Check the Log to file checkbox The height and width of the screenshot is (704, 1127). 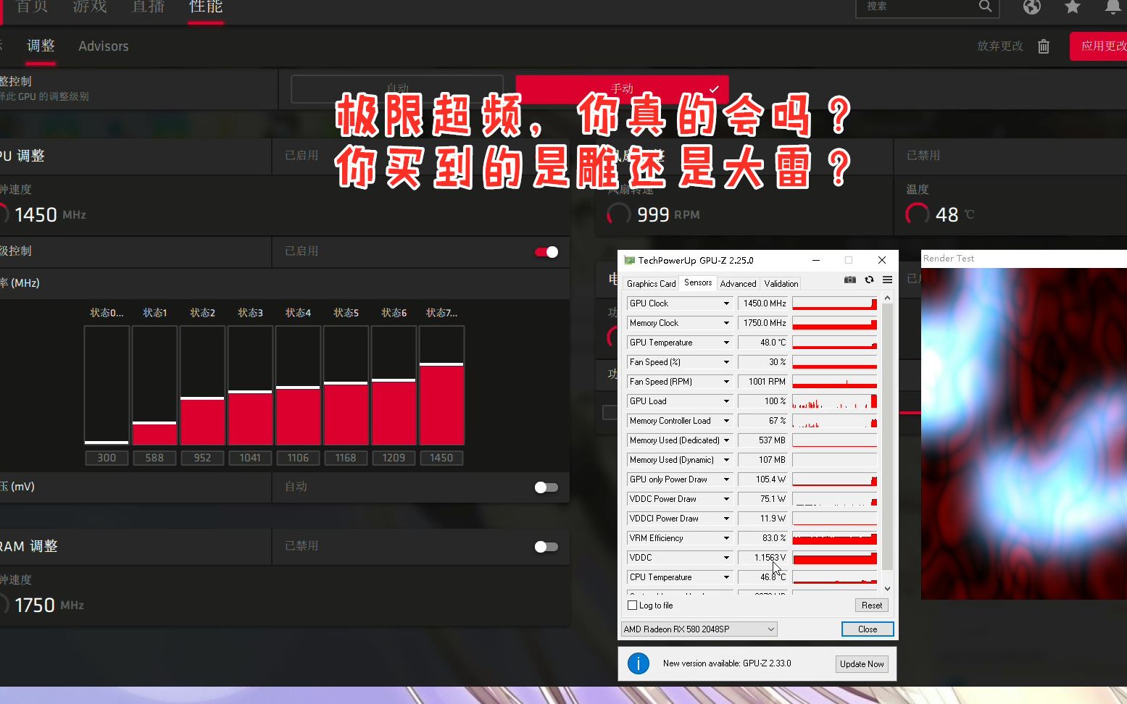point(632,605)
